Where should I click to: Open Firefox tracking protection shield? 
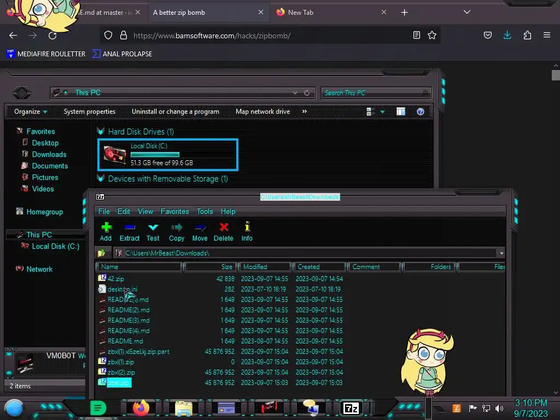coord(108,36)
